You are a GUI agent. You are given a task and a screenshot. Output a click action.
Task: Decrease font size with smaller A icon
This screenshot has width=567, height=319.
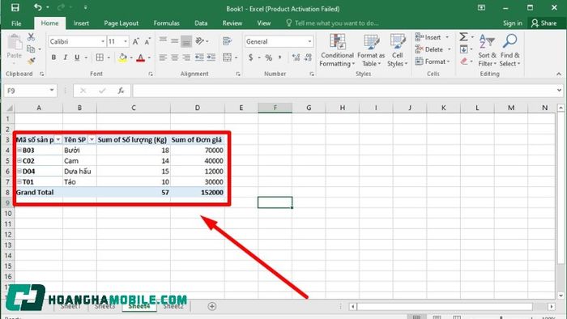(147, 41)
